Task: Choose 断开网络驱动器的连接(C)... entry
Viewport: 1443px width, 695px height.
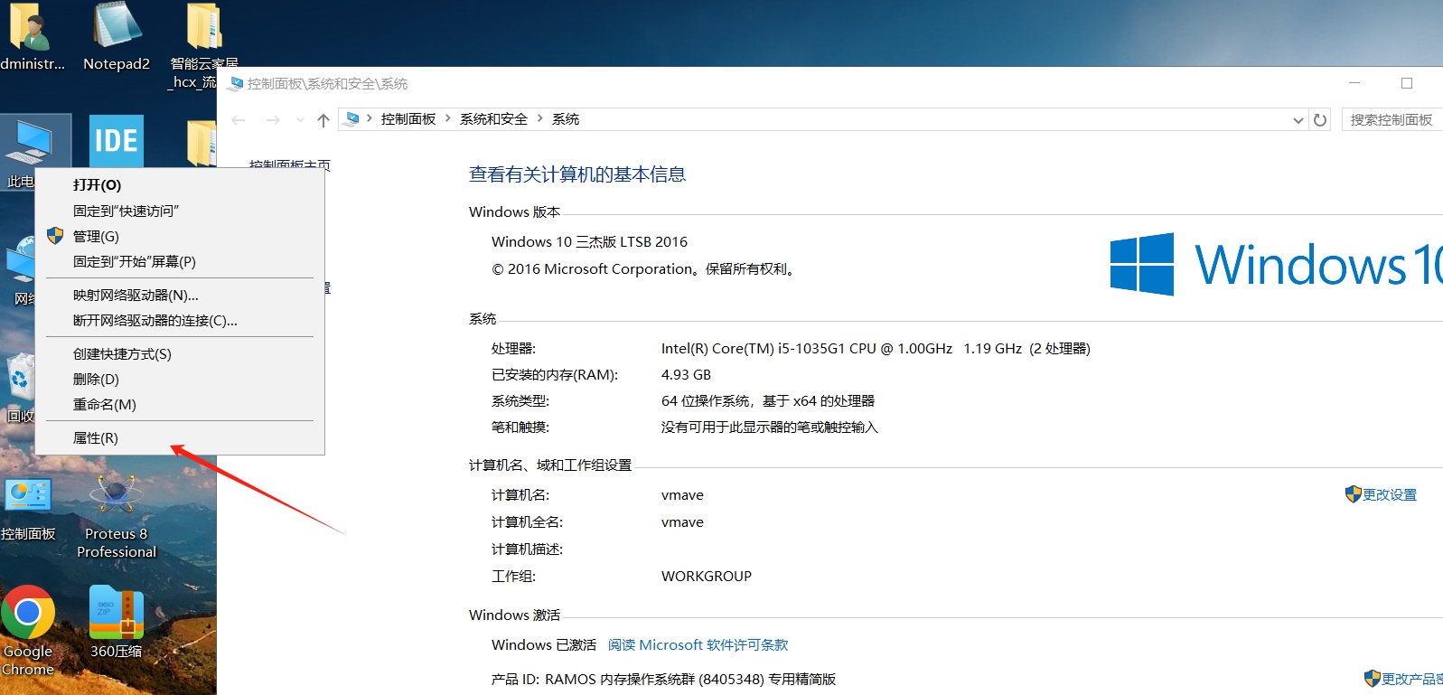Action: click(180, 320)
